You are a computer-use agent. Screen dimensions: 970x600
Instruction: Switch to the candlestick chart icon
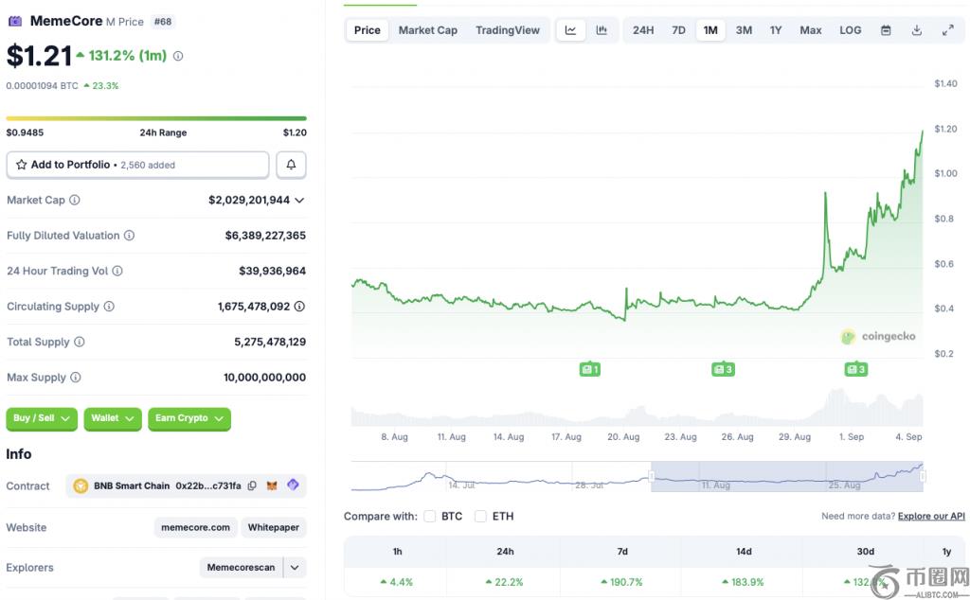click(x=602, y=30)
